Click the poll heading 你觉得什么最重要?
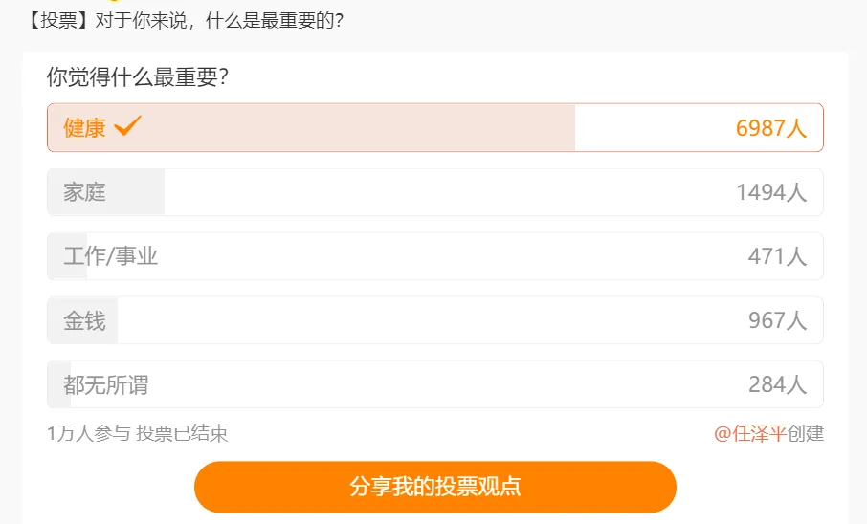This screenshot has height=524, width=867. pos(138,76)
